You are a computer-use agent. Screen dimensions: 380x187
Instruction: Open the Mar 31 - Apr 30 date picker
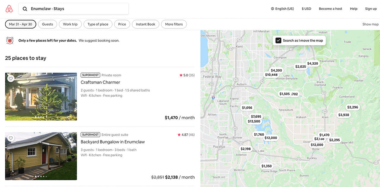click(x=20, y=24)
